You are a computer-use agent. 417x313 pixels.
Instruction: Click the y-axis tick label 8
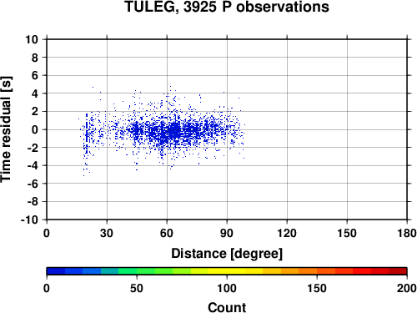pyautogui.click(x=34, y=58)
